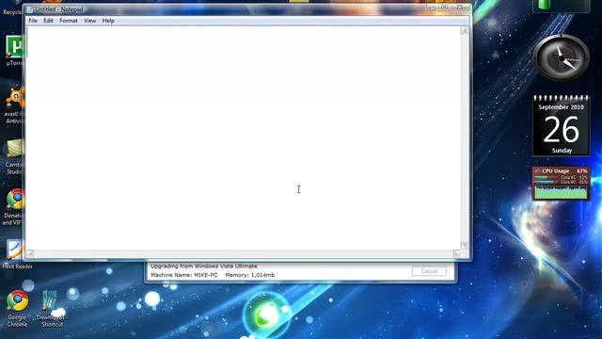
Task: Select the Camtasia Studio desktop icon
Action: coord(14,157)
